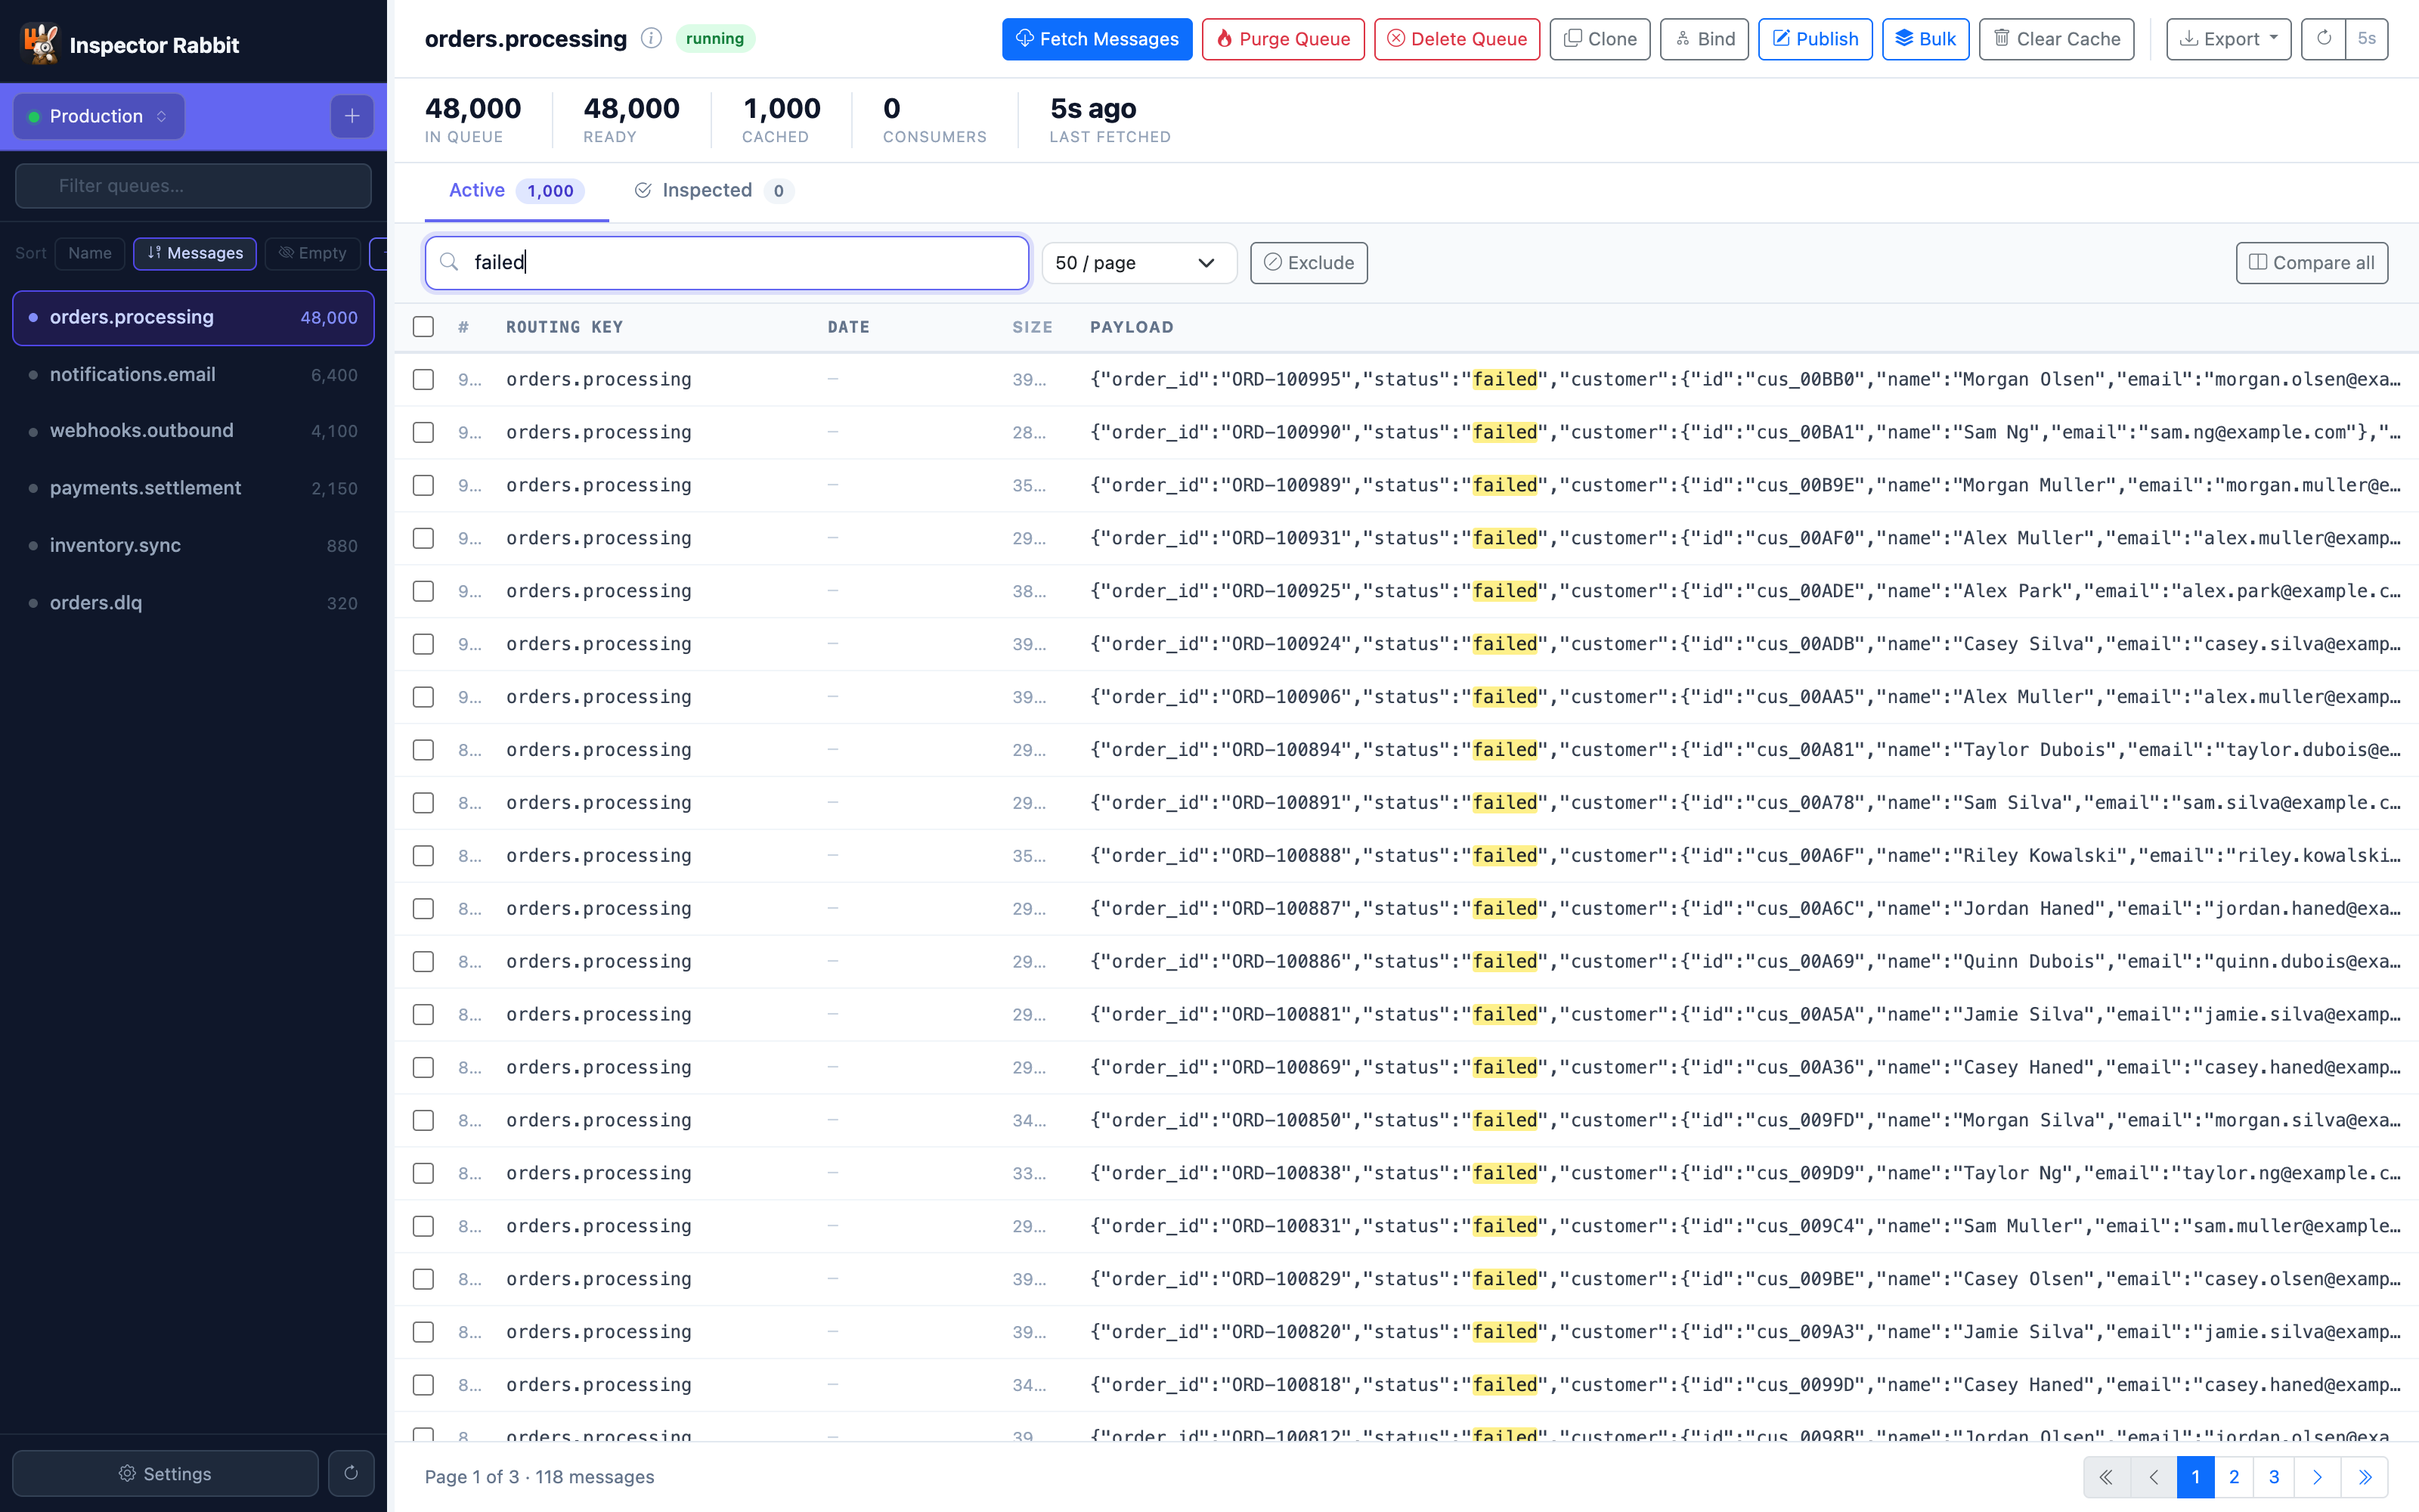Click the 48,000 IN QUEUE statistic

(472, 119)
